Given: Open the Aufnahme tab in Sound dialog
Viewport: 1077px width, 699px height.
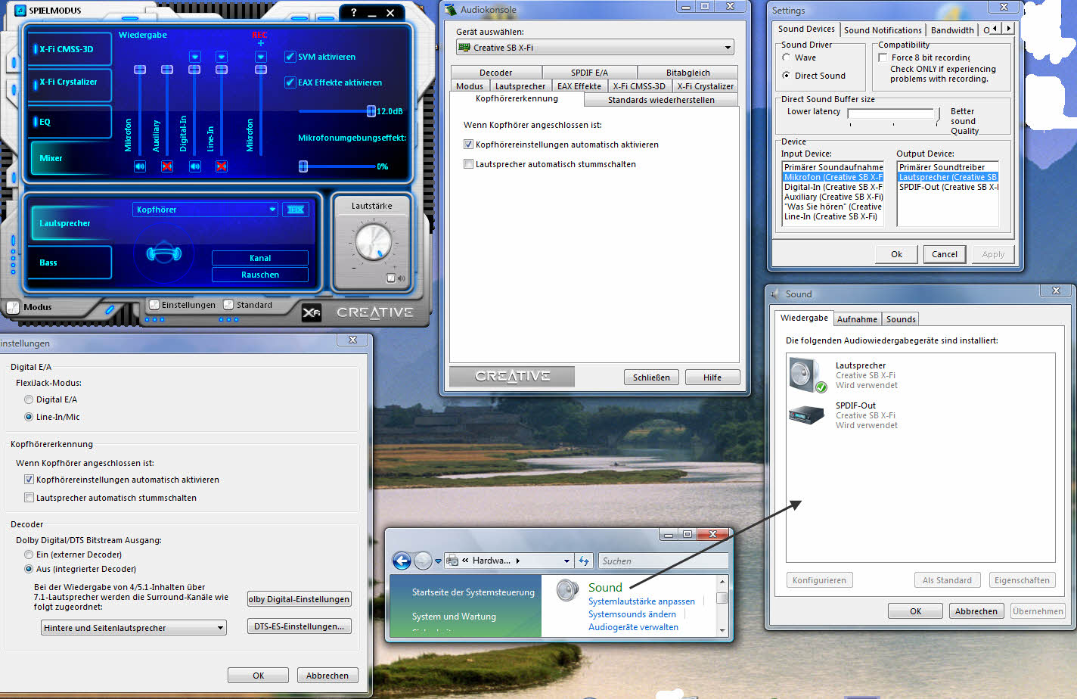Looking at the screenshot, I should coord(857,319).
